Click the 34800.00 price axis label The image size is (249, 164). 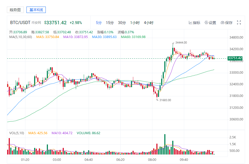(x=236, y=38)
